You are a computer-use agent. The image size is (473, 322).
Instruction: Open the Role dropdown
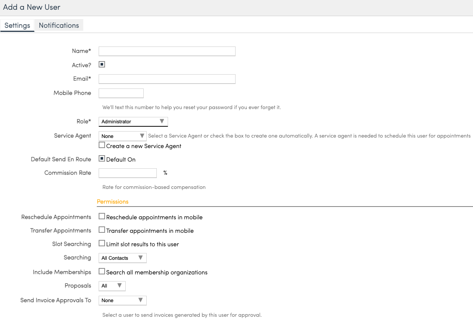(x=133, y=121)
